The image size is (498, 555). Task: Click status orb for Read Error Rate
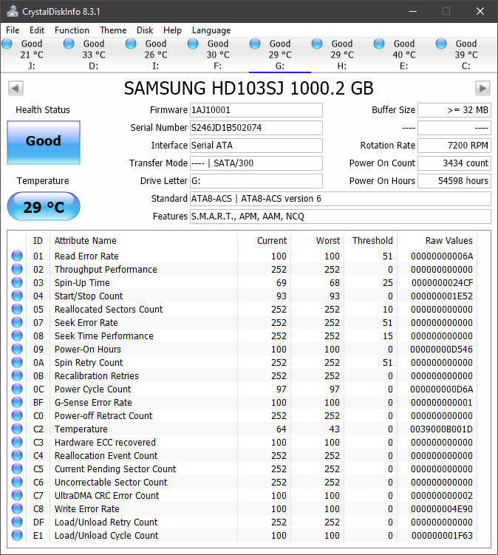(17, 256)
